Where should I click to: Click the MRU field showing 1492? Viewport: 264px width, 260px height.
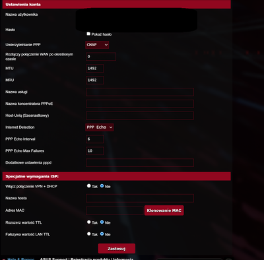pyautogui.click(x=95, y=81)
